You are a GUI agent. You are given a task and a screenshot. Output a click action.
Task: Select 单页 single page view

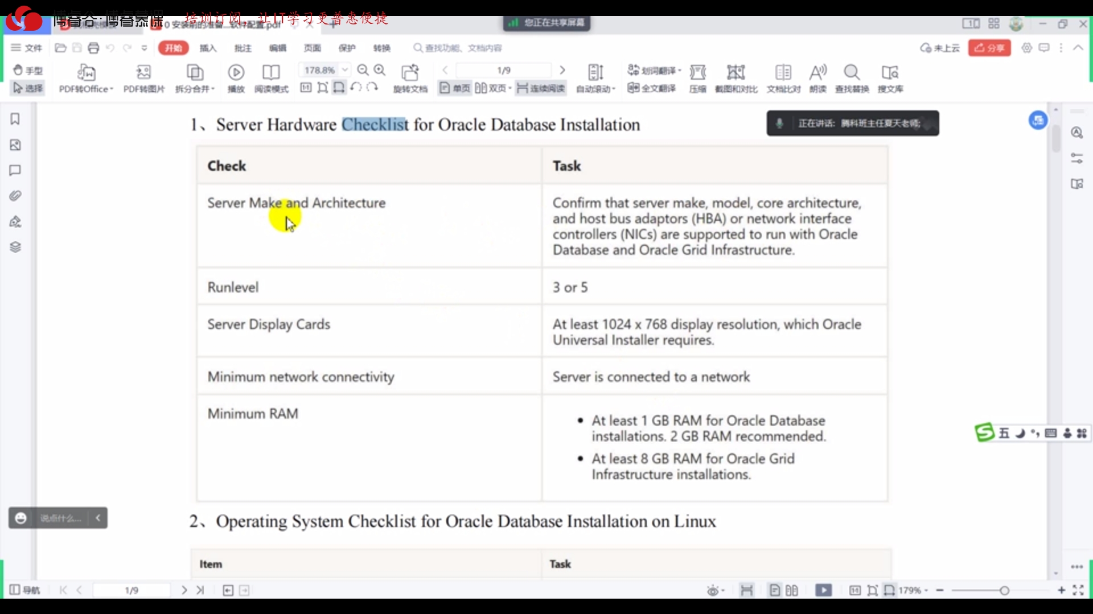tap(455, 88)
